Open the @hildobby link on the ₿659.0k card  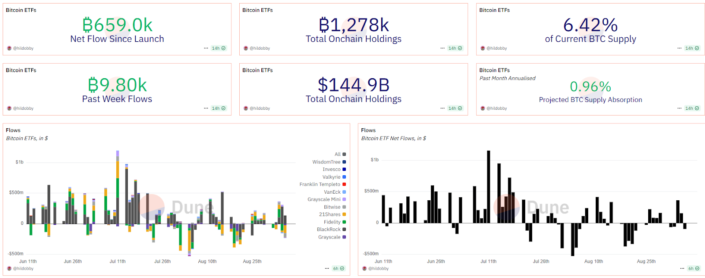(23, 48)
